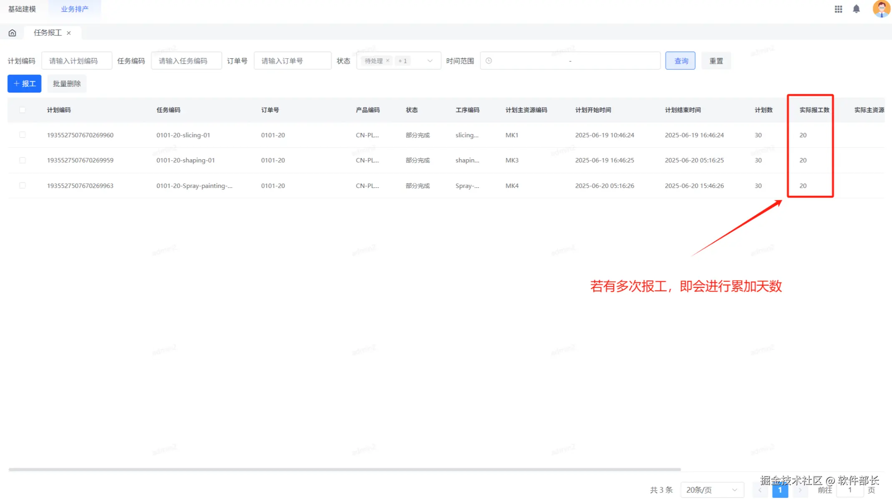Open the 20条/页 page size dropdown

(712, 490)
